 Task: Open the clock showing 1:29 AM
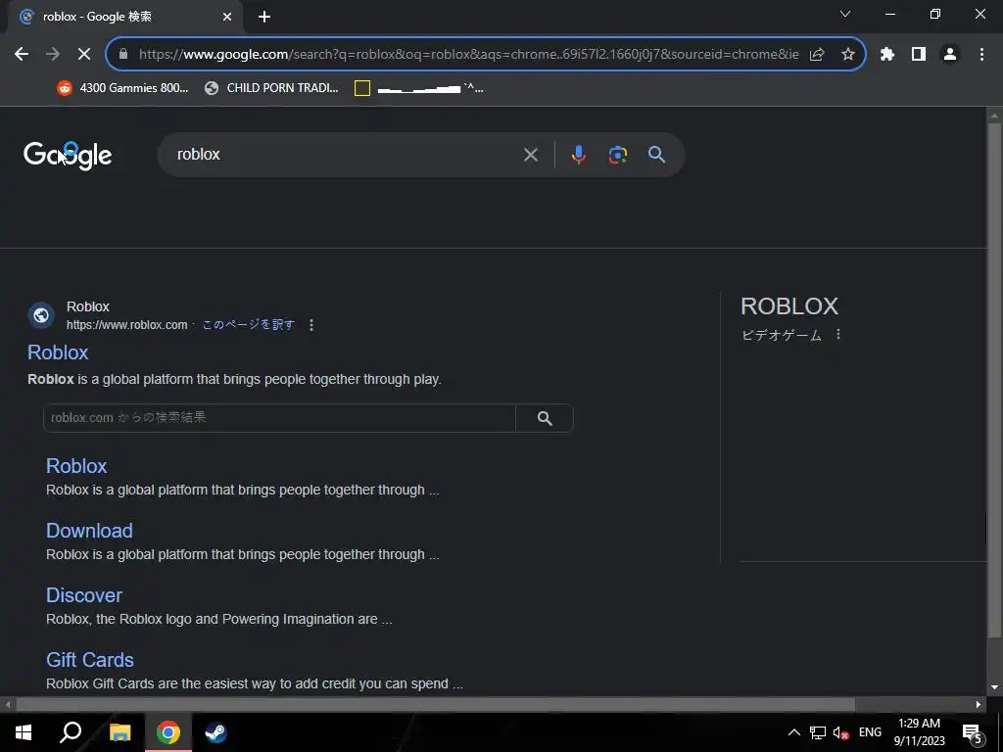pos(919,732)
